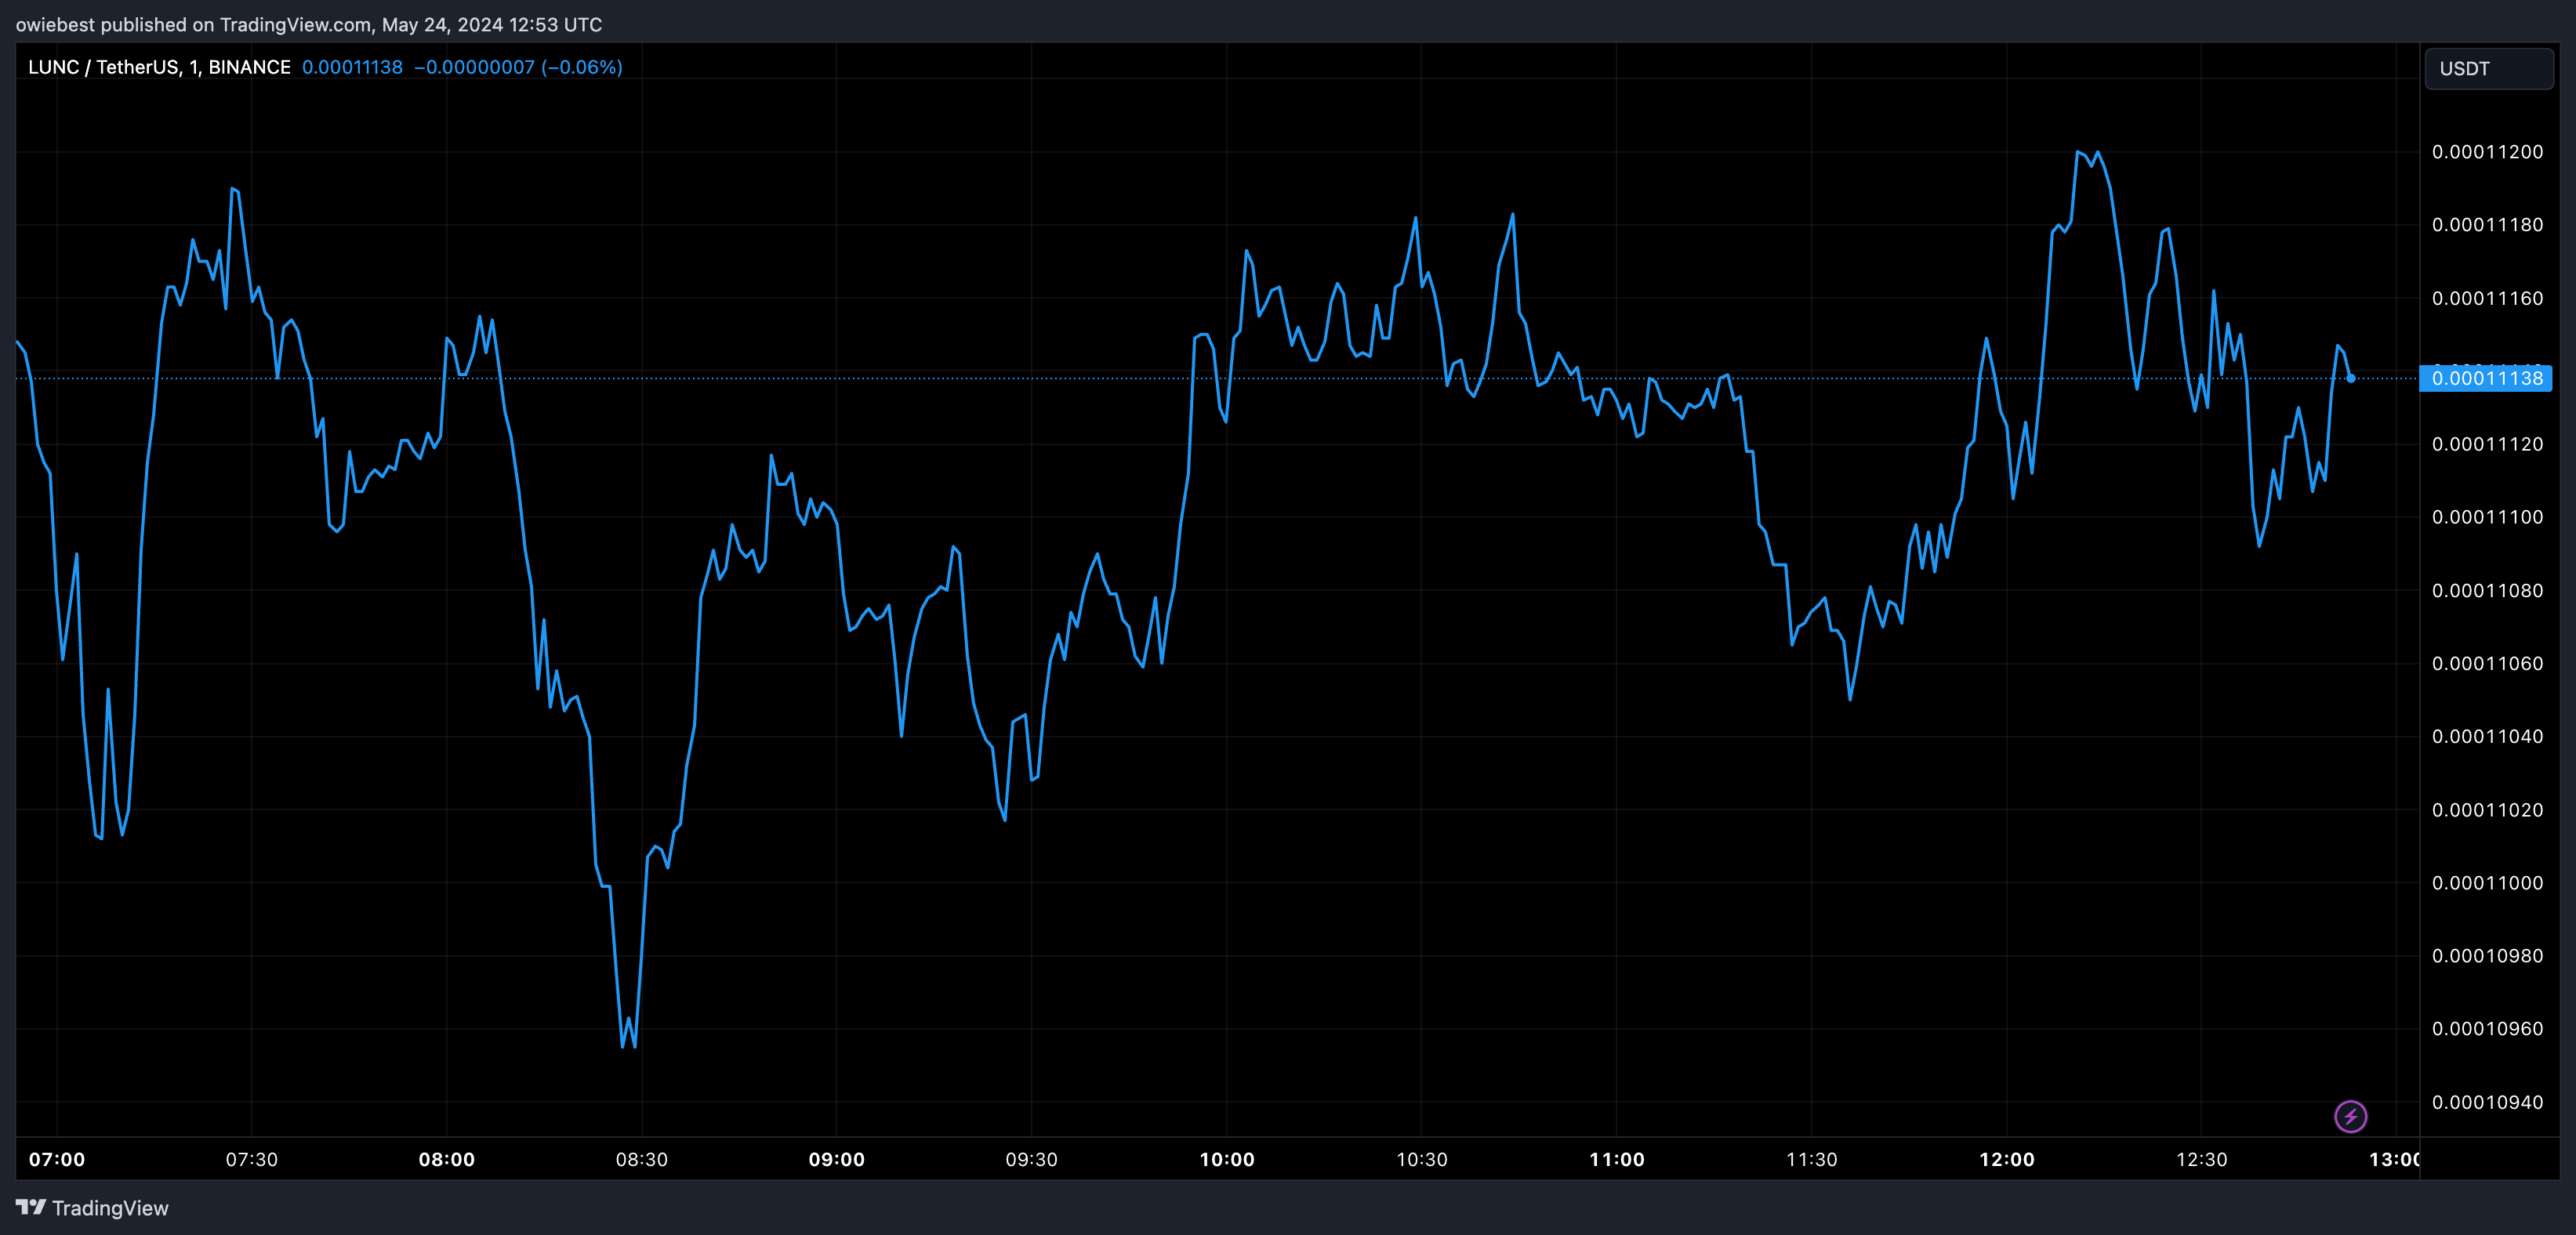This screenshot has width=2576, height=1235.
Task: Click the TradingView logo icon
Action: pyautogui.click(x=31, y=1207)
